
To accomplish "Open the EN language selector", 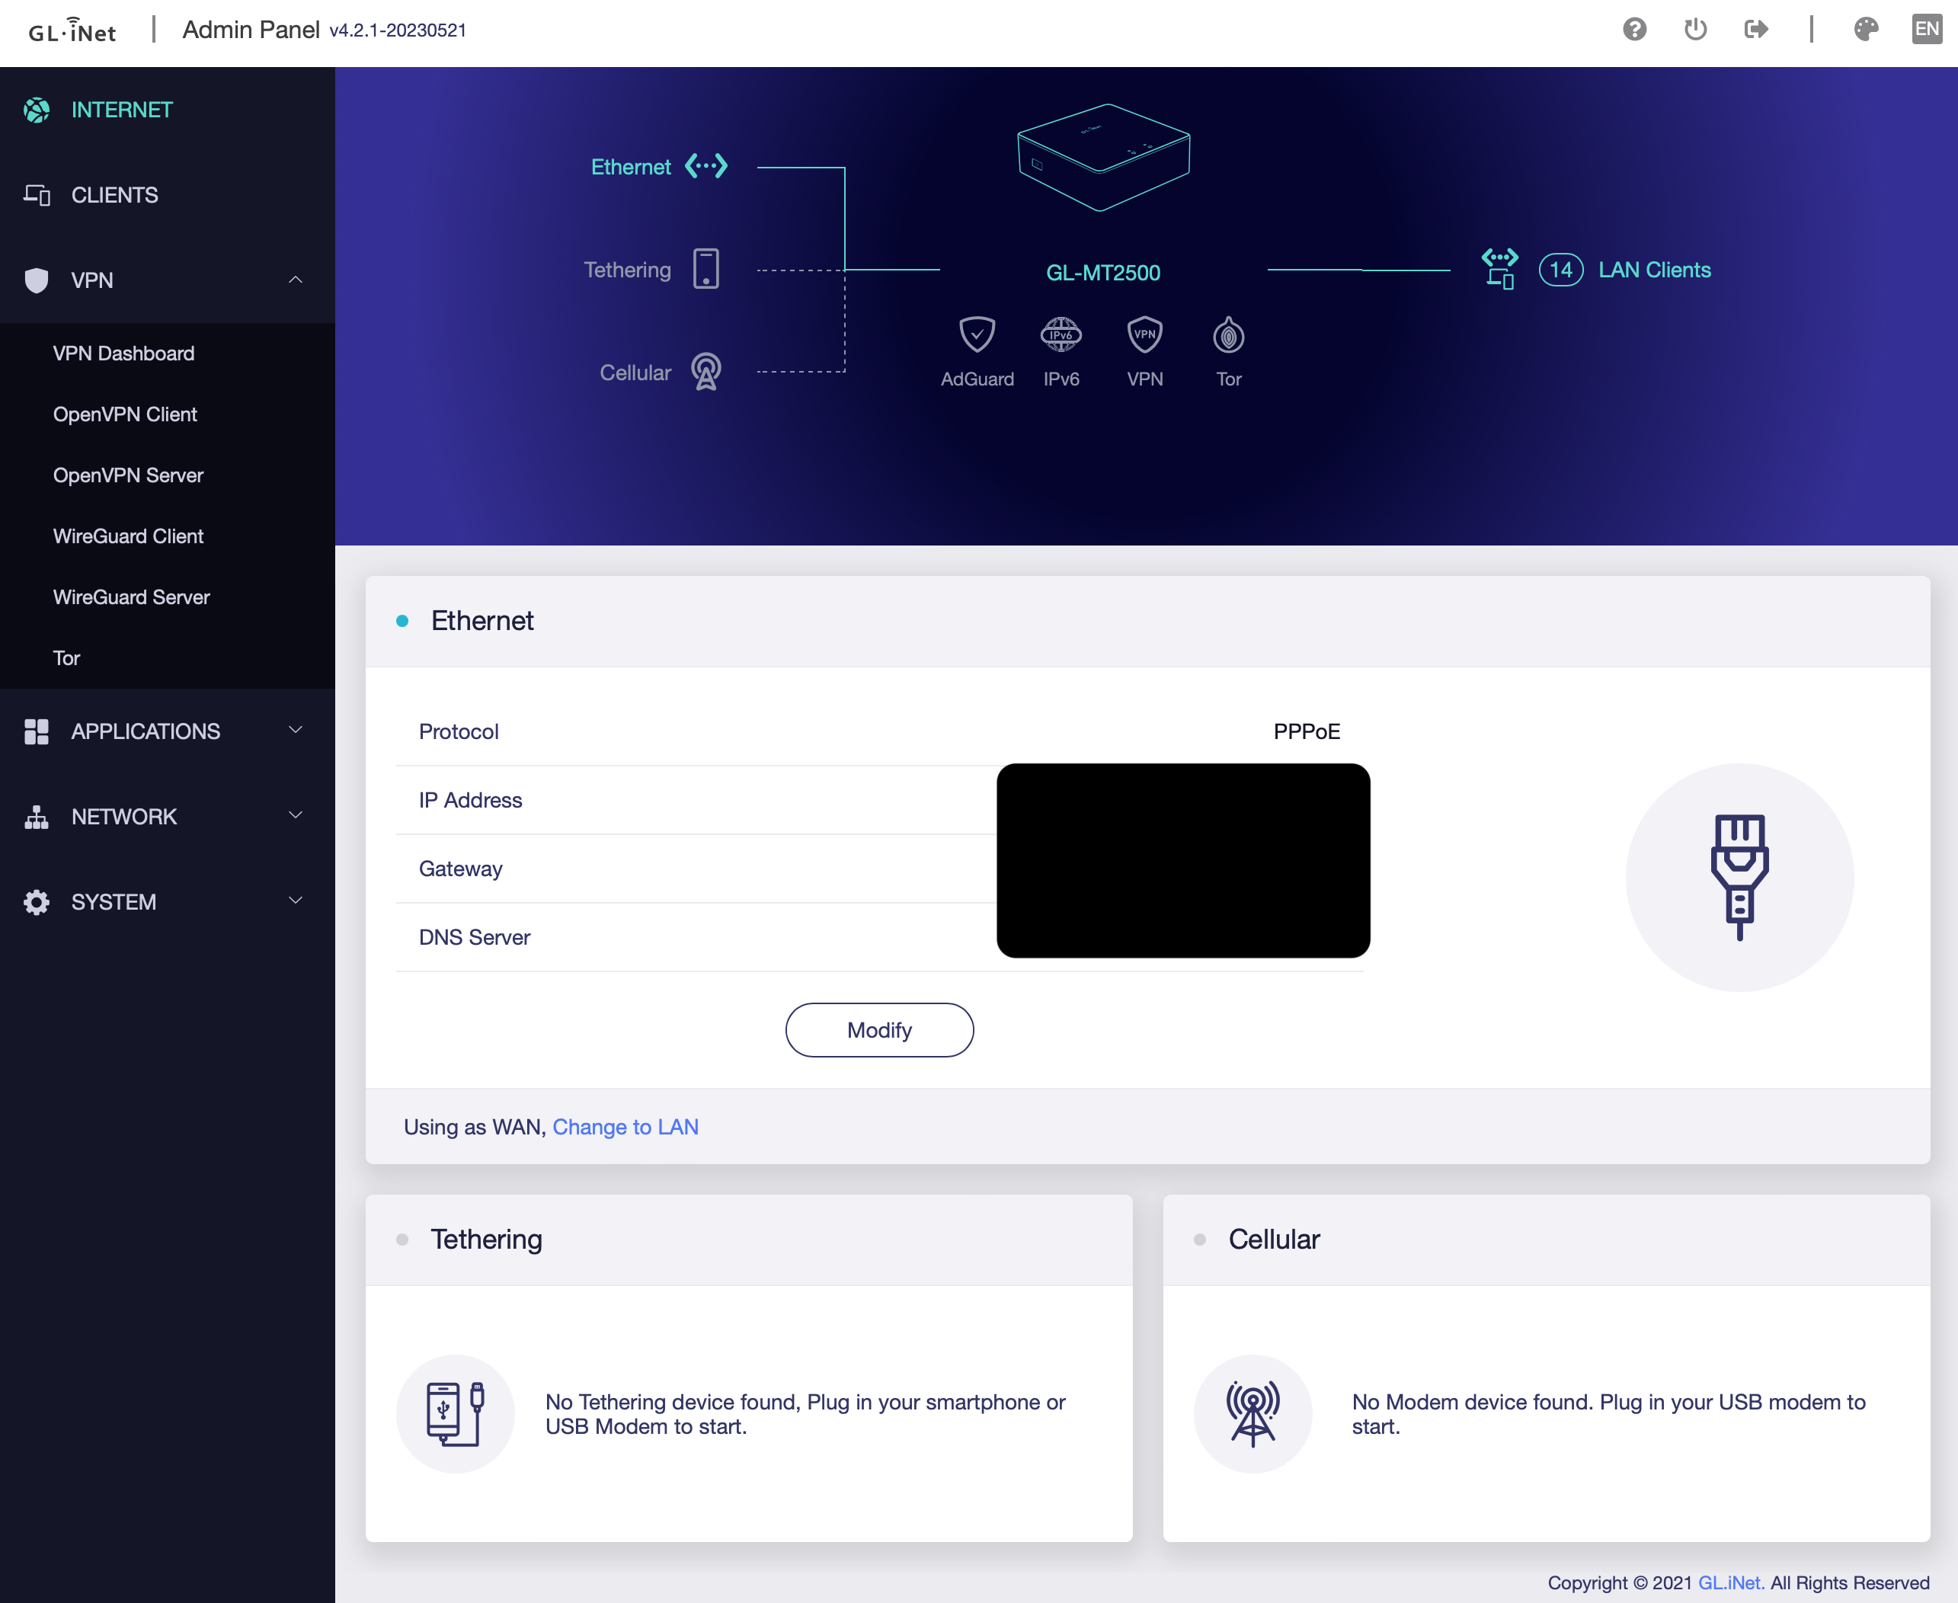I will (1927, 30).
